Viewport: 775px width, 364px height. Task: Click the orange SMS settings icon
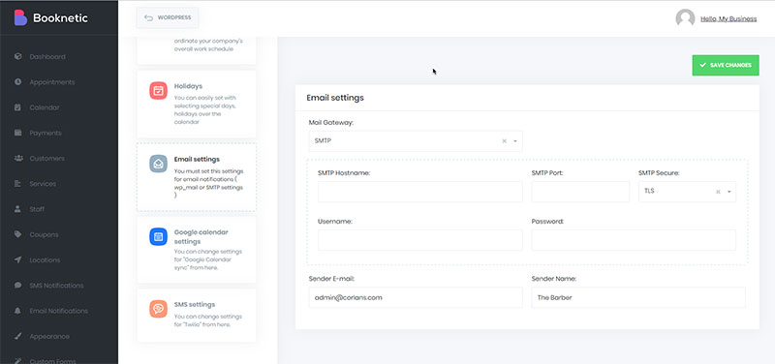click(158, 309)
